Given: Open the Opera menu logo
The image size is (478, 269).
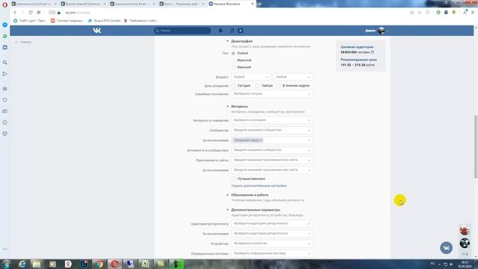Looking at the screenshot, I should tap(4, 5).
